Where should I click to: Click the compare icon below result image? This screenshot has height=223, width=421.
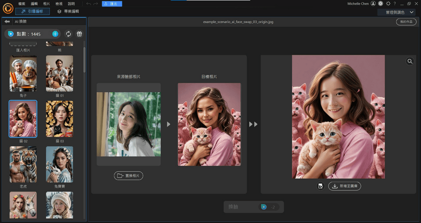click(320, 186)
